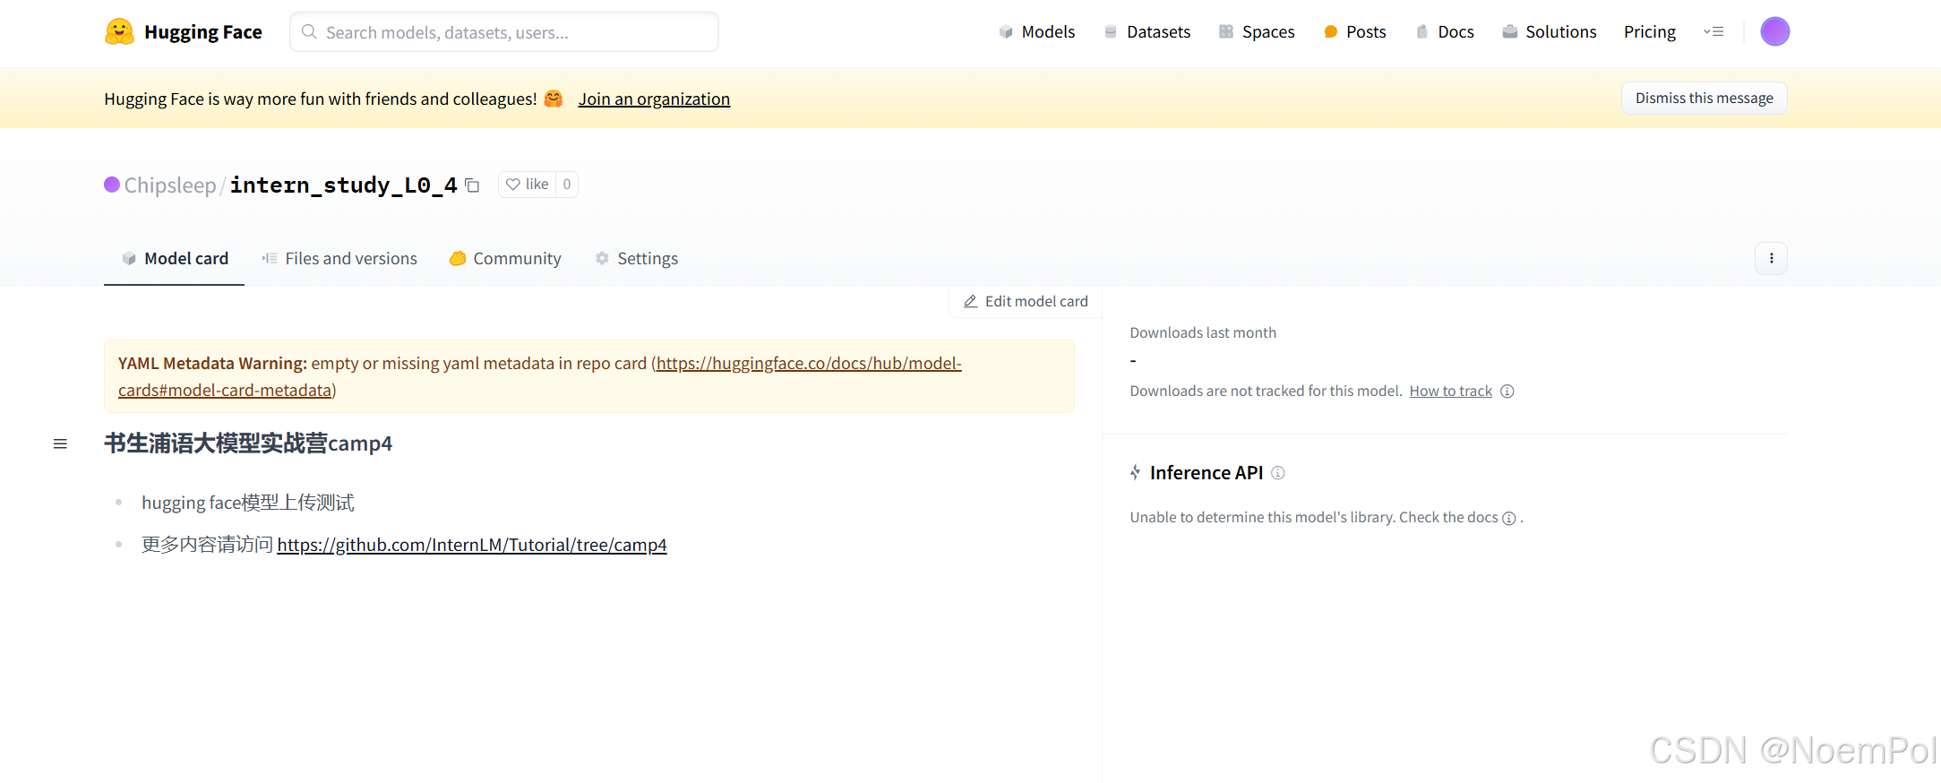Open Solutions in top navigation

tap(1550, 32)
